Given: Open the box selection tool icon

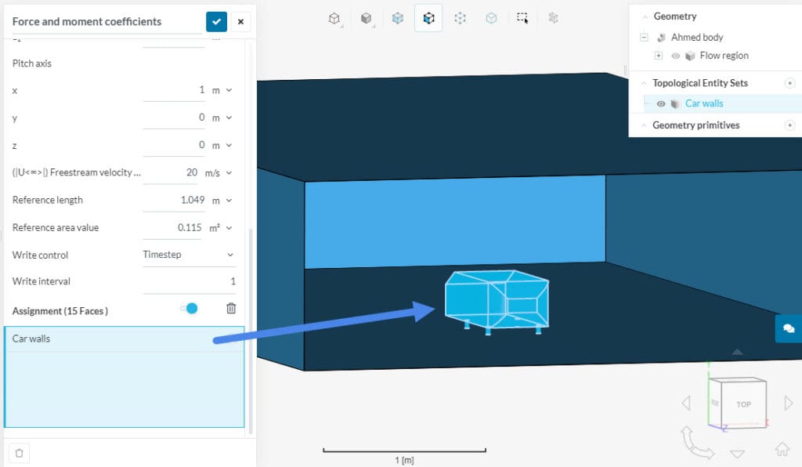Looking at the screenshot, I should (522, 17).
